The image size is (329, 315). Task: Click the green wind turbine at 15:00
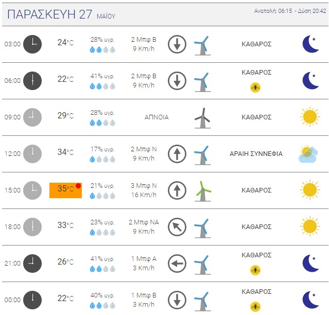coord(203,191)
